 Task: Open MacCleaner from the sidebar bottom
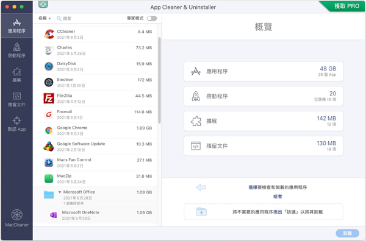[17, 218]
